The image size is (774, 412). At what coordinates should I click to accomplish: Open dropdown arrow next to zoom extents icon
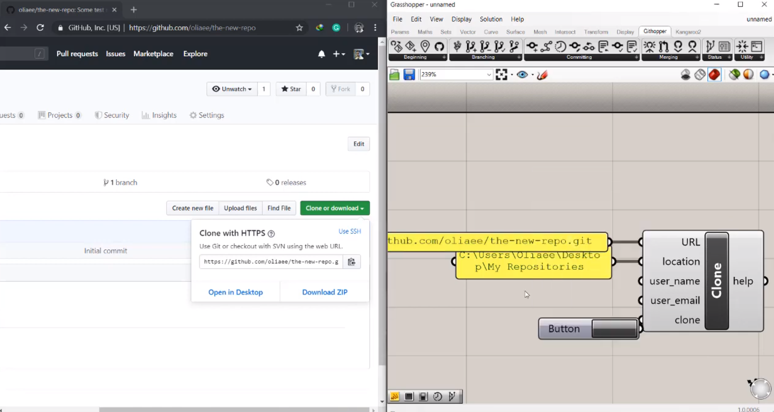512,75
